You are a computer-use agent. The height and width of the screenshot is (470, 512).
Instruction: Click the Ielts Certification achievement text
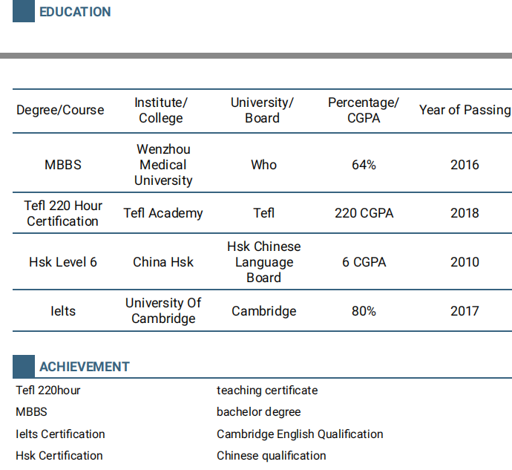(x=60, y=434)
